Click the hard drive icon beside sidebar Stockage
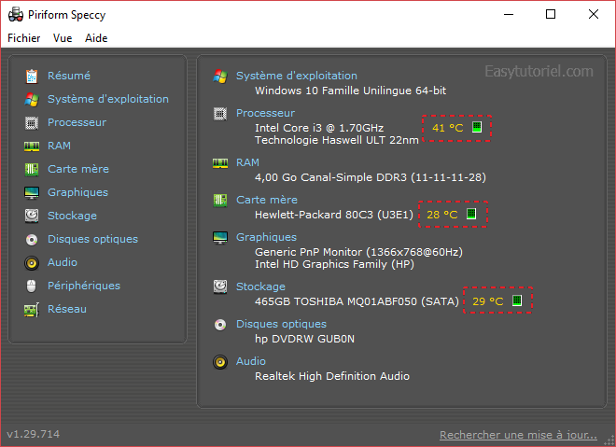 pyautogui.click(x=32, y=216)
